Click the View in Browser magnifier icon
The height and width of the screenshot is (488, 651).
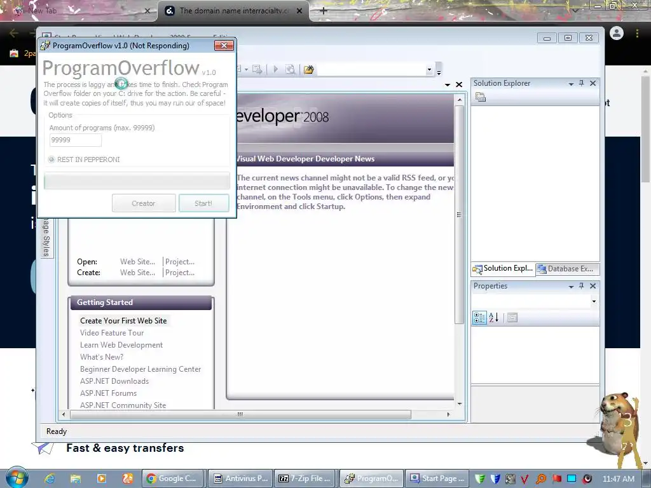[291, 69]
